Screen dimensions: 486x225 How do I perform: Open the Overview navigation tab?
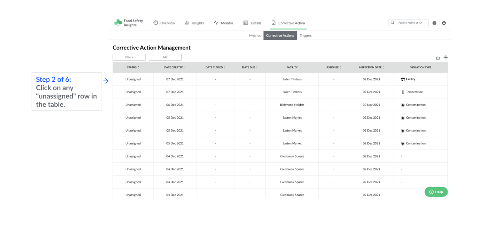[164, 23]
